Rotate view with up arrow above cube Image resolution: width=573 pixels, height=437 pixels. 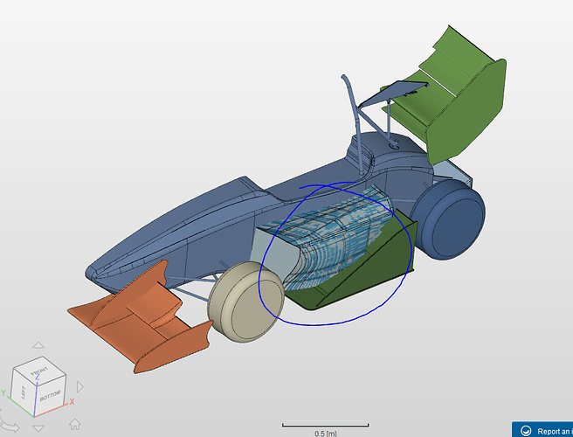click(x=38, y=345)
